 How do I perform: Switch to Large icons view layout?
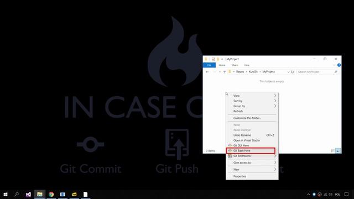[x=338, y=151]
